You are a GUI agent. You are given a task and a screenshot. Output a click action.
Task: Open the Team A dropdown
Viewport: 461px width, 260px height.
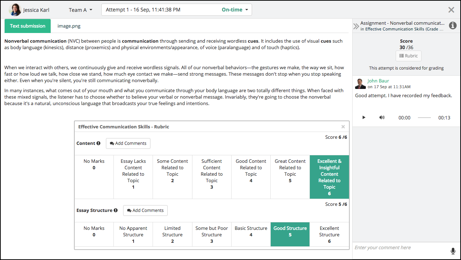(x=80, y=10)
